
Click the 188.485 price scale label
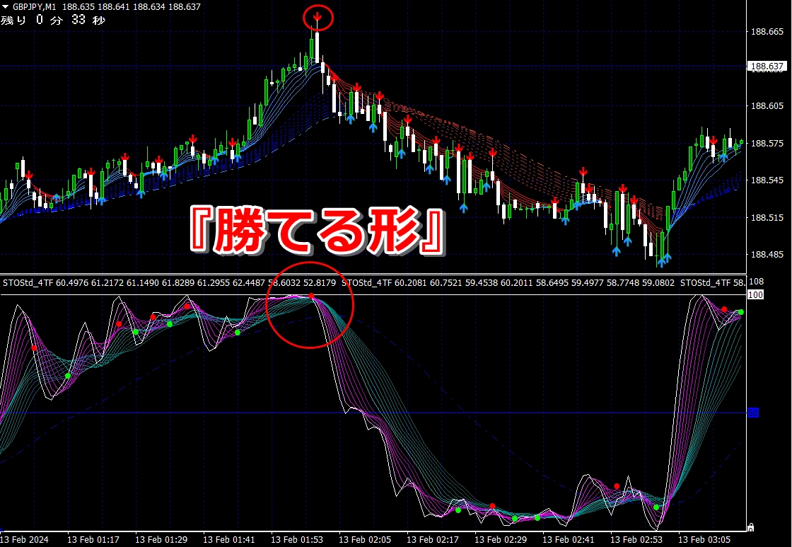tap(767, 255)
